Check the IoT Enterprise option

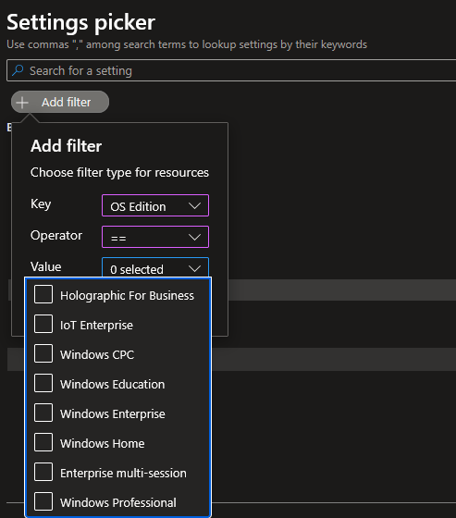(x=43, y=324)
